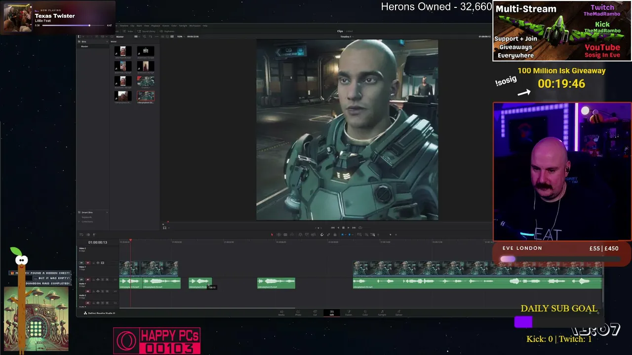Open the Deliver page
This screenshot has width=632, height=355.
pos(399,313)
